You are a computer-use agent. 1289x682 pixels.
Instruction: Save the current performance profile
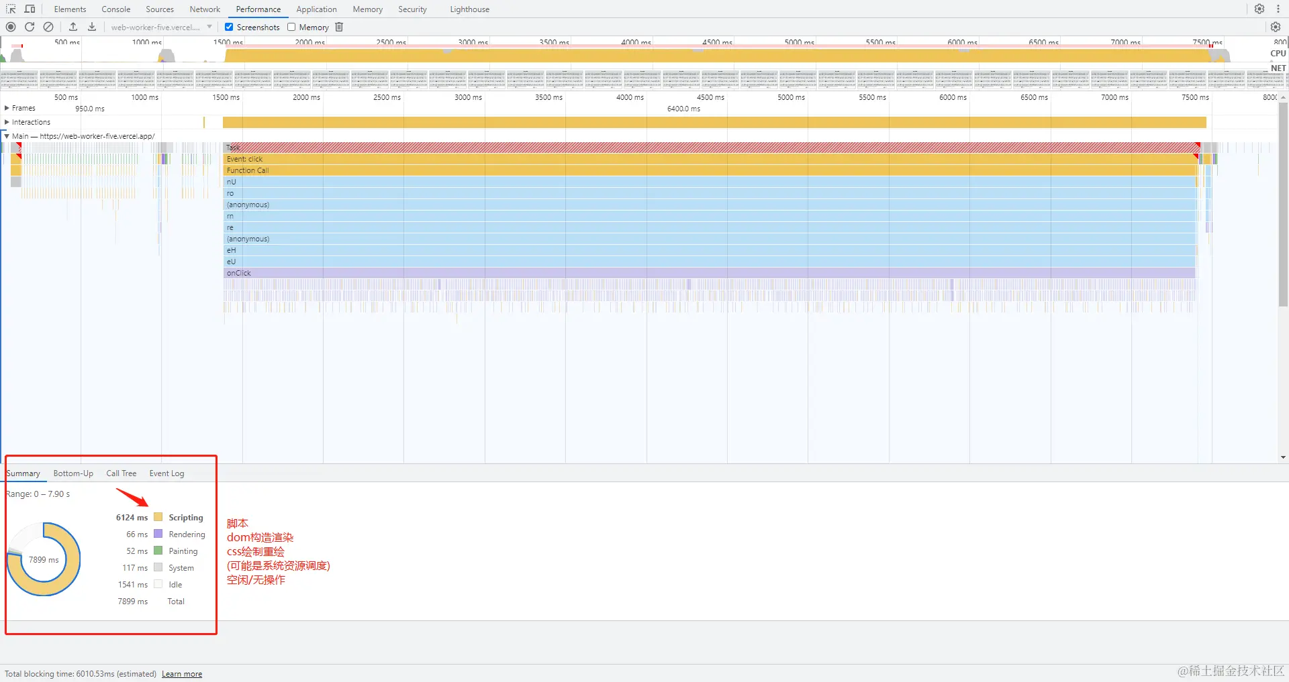91,27
